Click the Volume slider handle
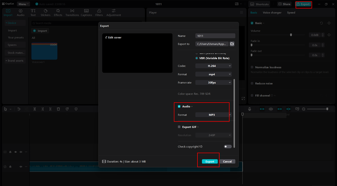The width and height of the screenshot is (337, 186). pyautogui.click(x=291, y=35)
